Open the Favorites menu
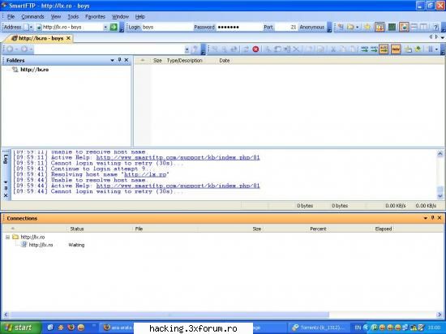Viewport: 446px width, 334px height. [96, 16]
